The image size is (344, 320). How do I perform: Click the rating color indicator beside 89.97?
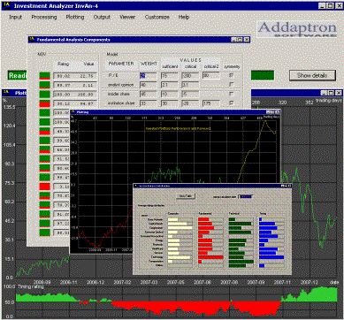click(x=44, y=85)
